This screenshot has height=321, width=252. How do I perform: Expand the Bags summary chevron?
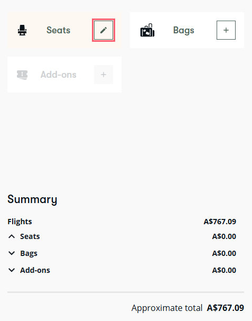(x=12, y=253)
